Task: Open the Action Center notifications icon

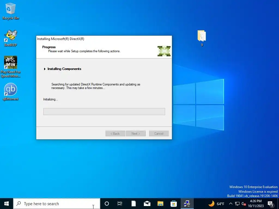Action: tap(271, 204)
